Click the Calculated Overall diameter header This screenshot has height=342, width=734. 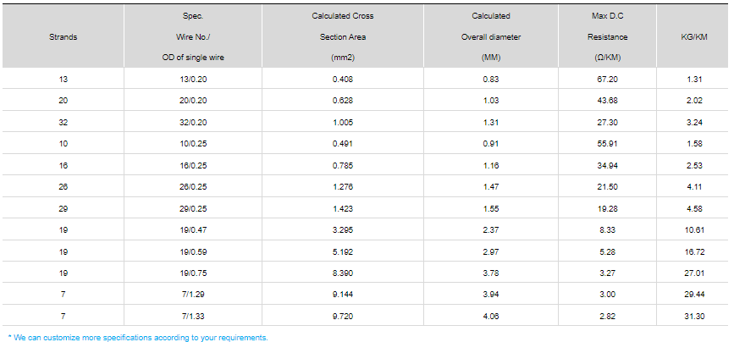pyautogui.click(x=490, y=37)
